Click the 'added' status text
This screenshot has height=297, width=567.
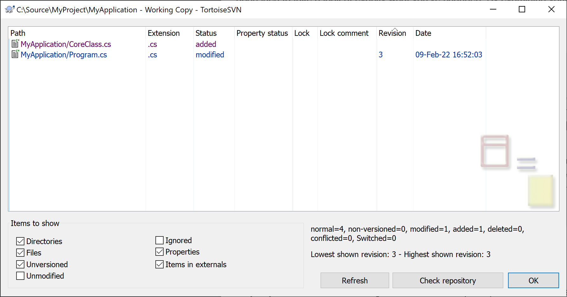[206, 44]
